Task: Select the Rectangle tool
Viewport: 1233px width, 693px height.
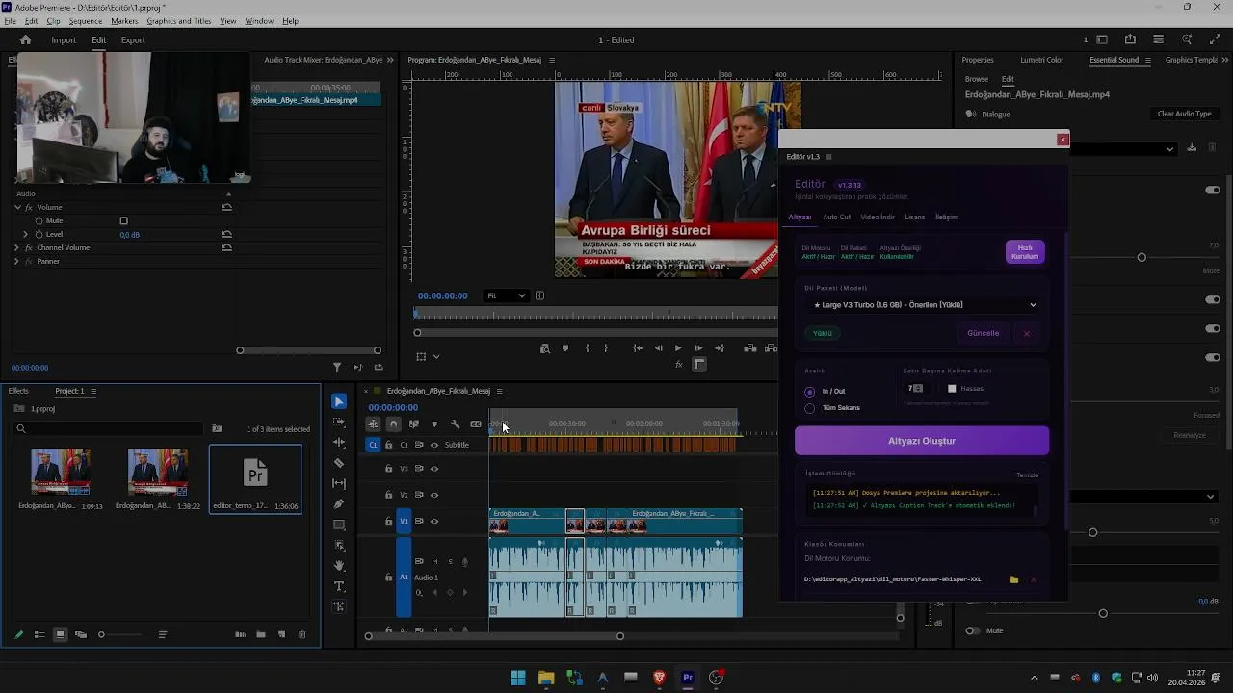Action: coord(339,525)
